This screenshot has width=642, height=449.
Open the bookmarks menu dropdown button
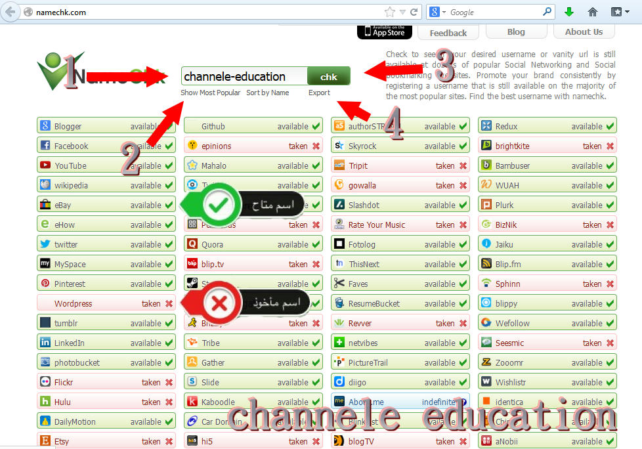point(620,12)
